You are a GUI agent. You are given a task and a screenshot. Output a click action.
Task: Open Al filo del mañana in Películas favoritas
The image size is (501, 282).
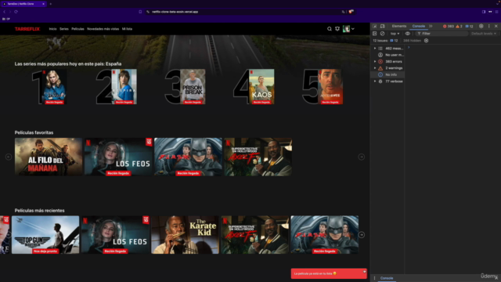coord(49,157)
